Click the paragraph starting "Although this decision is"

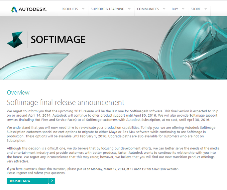point(113,155)
